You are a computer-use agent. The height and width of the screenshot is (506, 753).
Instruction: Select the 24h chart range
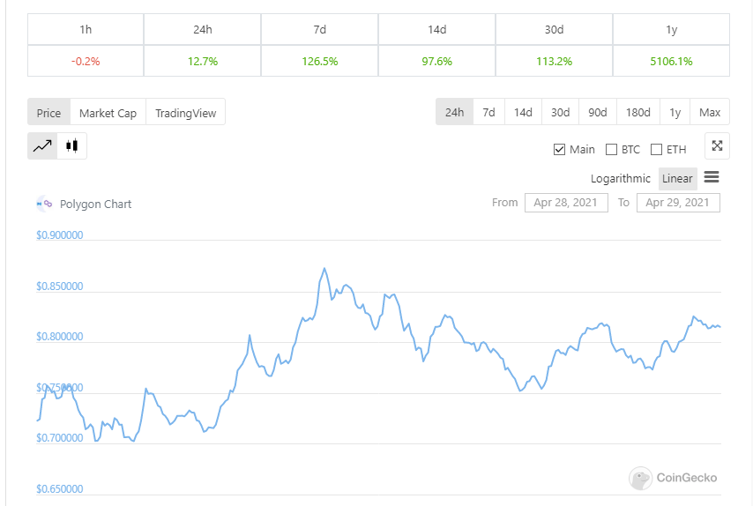(x=454, y=112)
